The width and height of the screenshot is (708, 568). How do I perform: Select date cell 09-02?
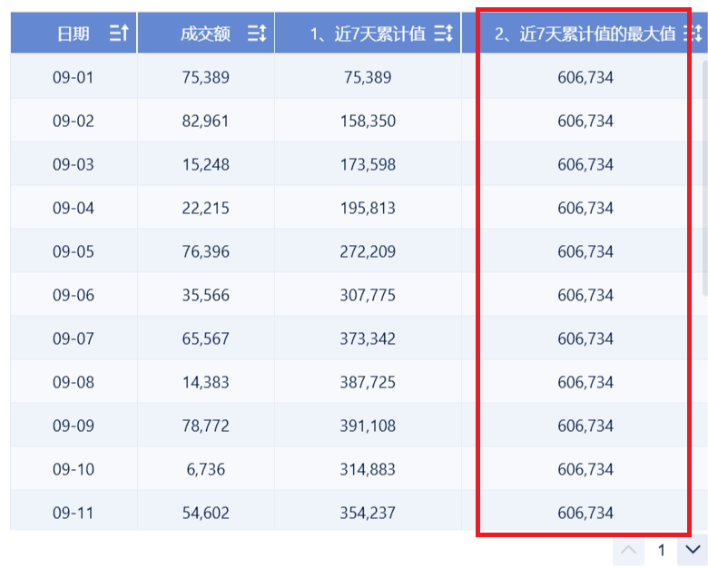click(74, 121)
